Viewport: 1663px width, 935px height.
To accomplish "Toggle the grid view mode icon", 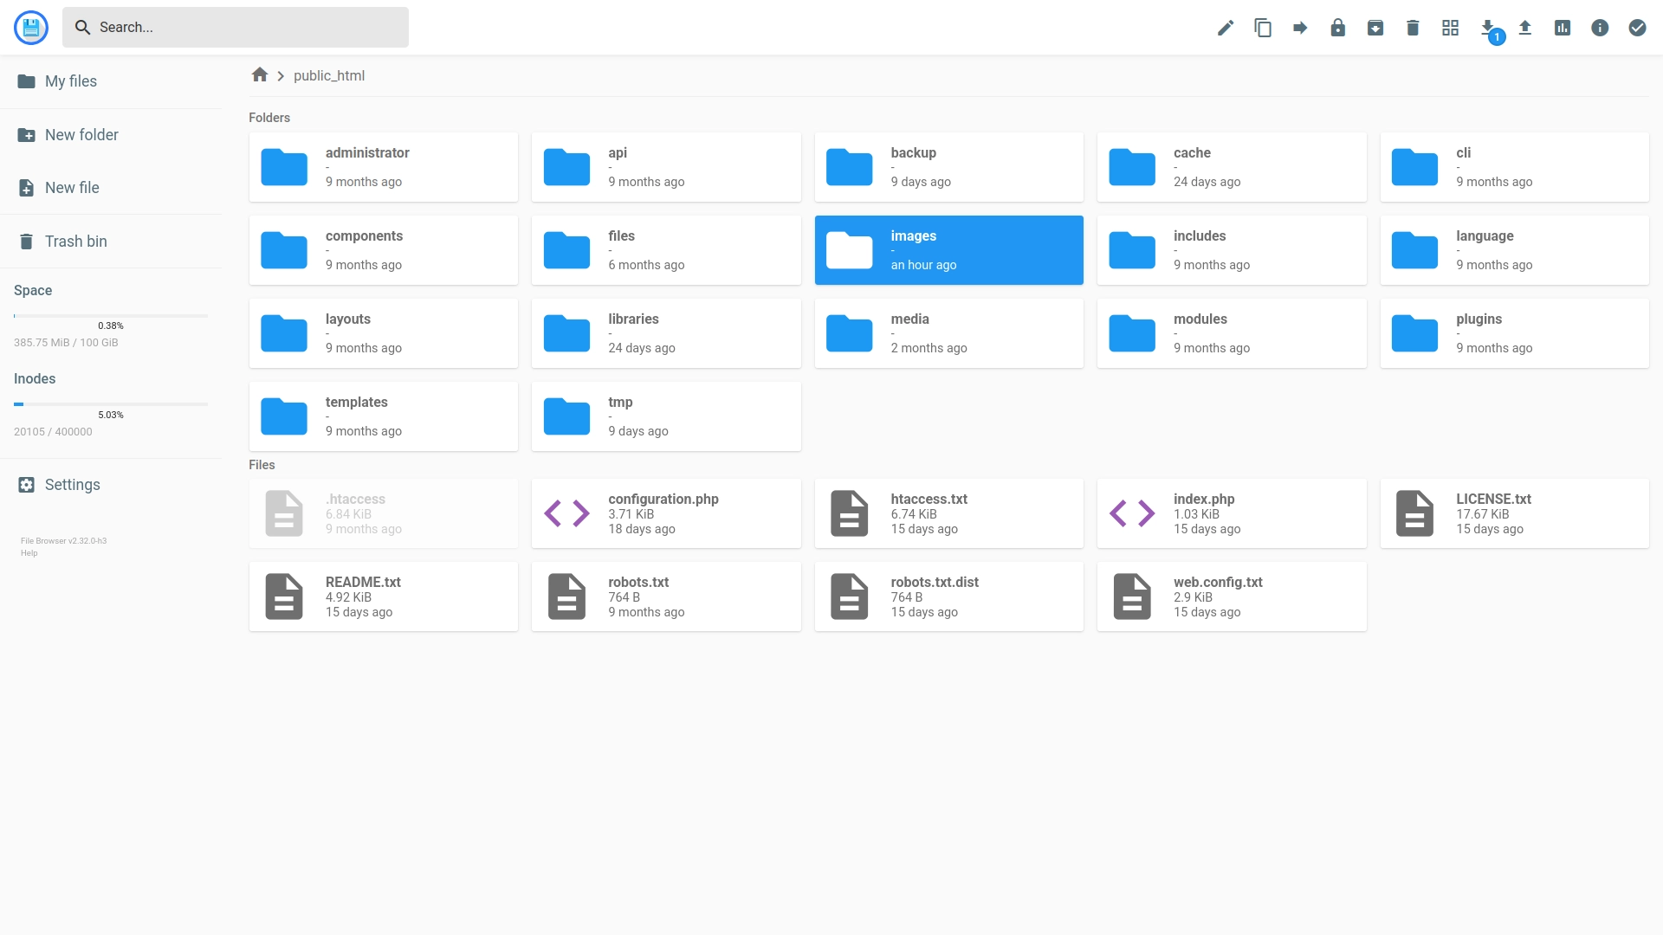I will click(x=1450, y=27).
